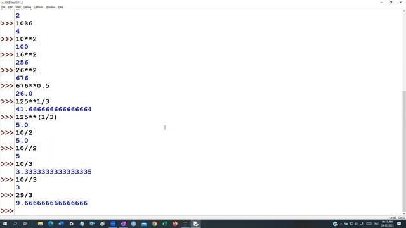The image size is (406, 228).
Task: Switch to the IDLE Python taskbar icon
Action: [x=196, y=224]
